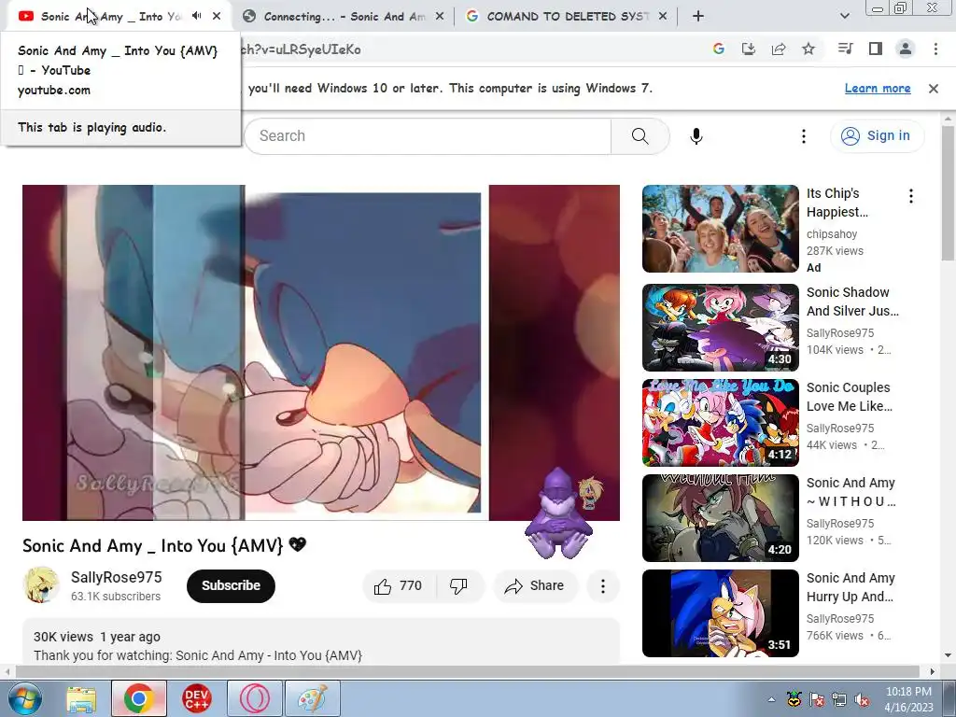
Task: Show hidden system tray icons
Action: [771, 699]
